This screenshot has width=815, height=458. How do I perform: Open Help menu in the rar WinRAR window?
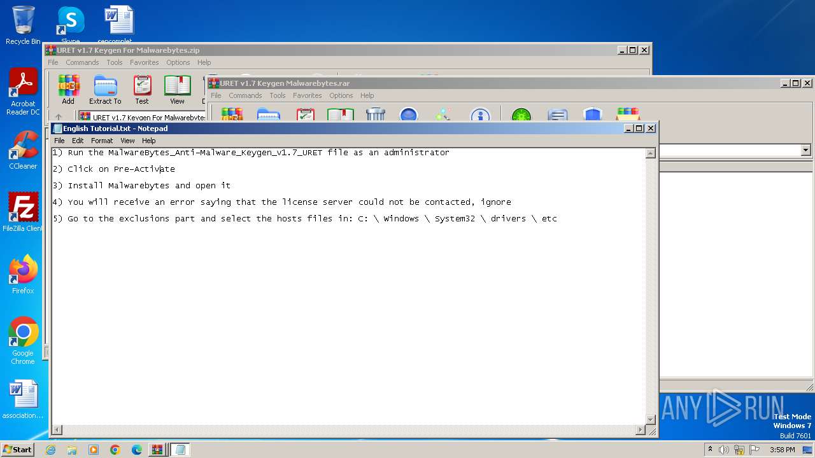367,95
